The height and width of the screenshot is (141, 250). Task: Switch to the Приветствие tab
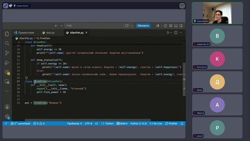point(24,33)
